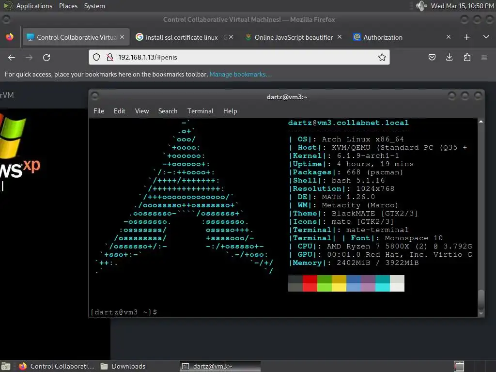Close the install ssl certificate tab
The image size is (496, 372).
coord(231,37)
